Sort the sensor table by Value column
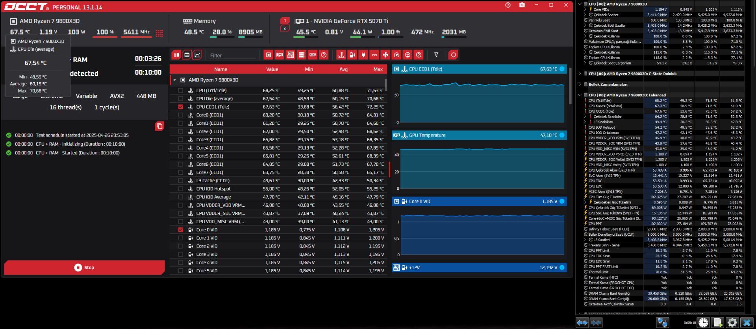This screenshot has height=329, width=756. point(272,69)
